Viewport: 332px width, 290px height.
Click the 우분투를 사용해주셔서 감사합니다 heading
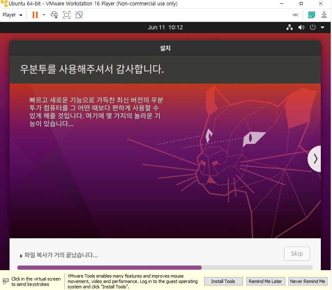tap(92, 70)
